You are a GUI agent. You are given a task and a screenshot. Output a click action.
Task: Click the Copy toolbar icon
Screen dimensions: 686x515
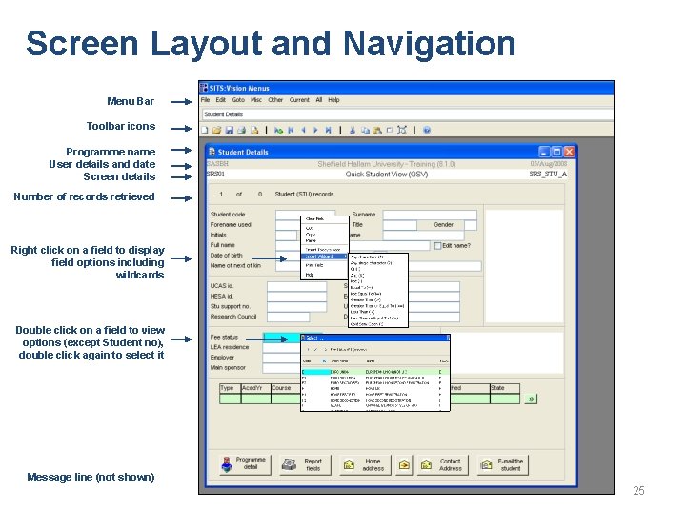(365, 130)
